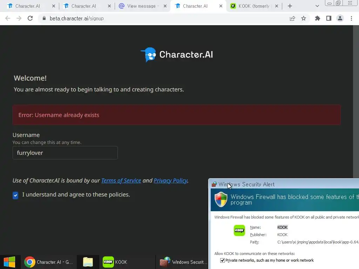Open the Chrome profile avatar menu
359x269 pixels.
coord(340,18)
